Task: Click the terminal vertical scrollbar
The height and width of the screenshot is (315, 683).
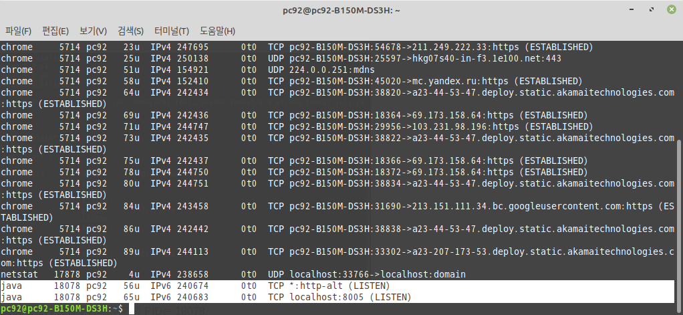Action: point(680,222)
